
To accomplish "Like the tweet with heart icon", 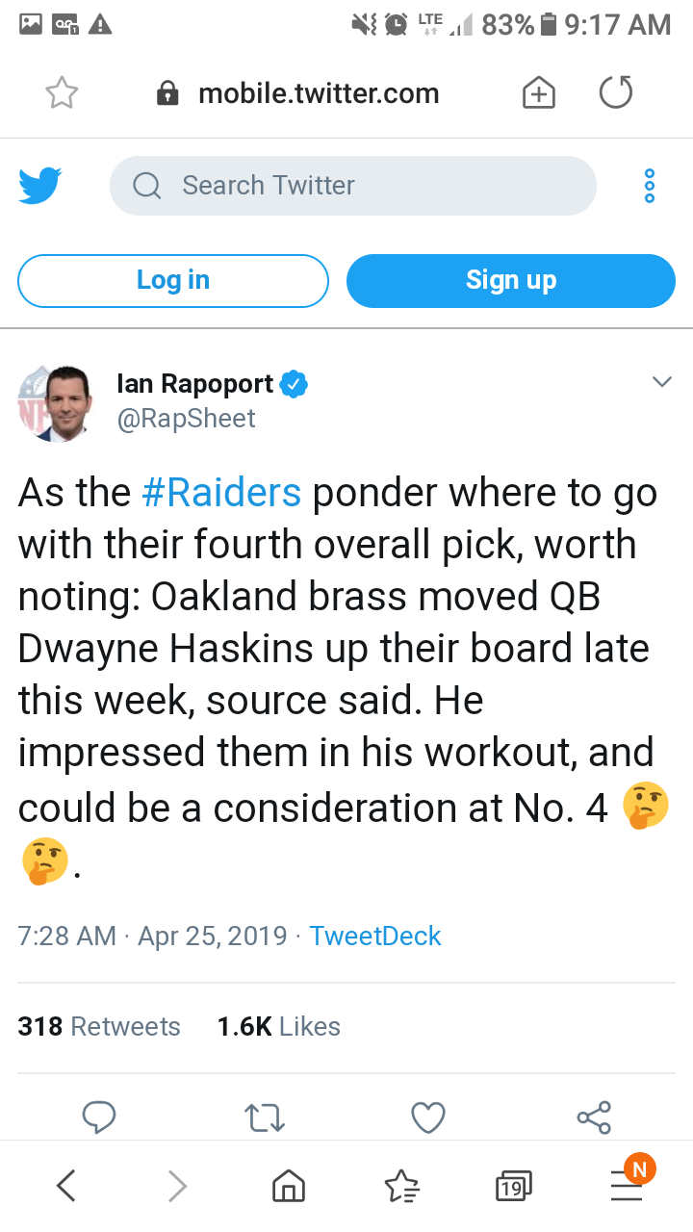I will (x=428, y=1116).
